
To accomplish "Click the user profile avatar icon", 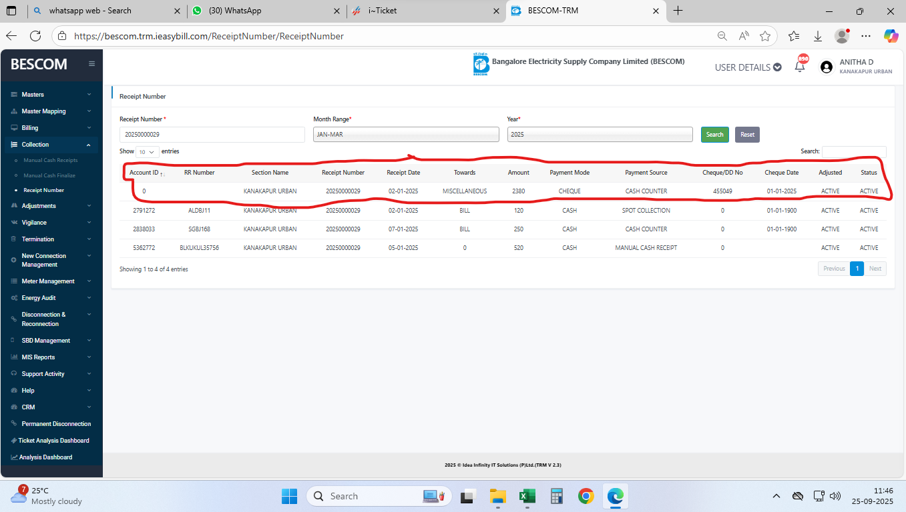I will click(827, 67).
